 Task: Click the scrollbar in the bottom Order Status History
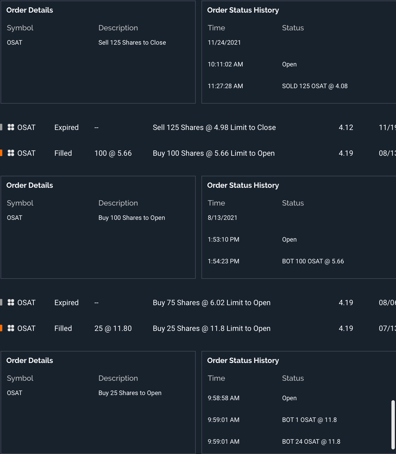point(393,425)
